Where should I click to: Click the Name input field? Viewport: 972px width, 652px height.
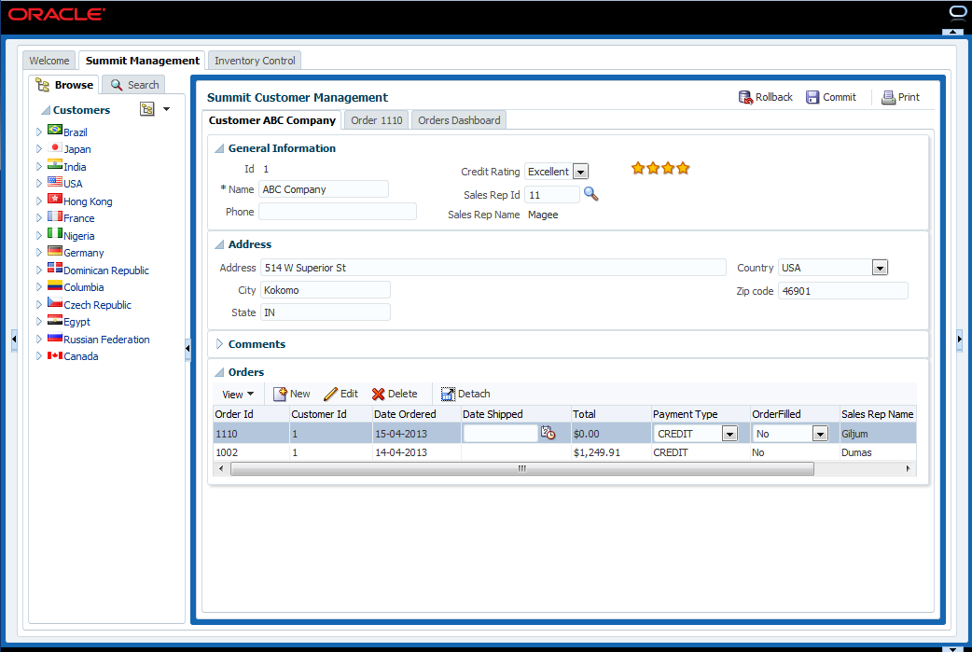[x=324, y=189]
